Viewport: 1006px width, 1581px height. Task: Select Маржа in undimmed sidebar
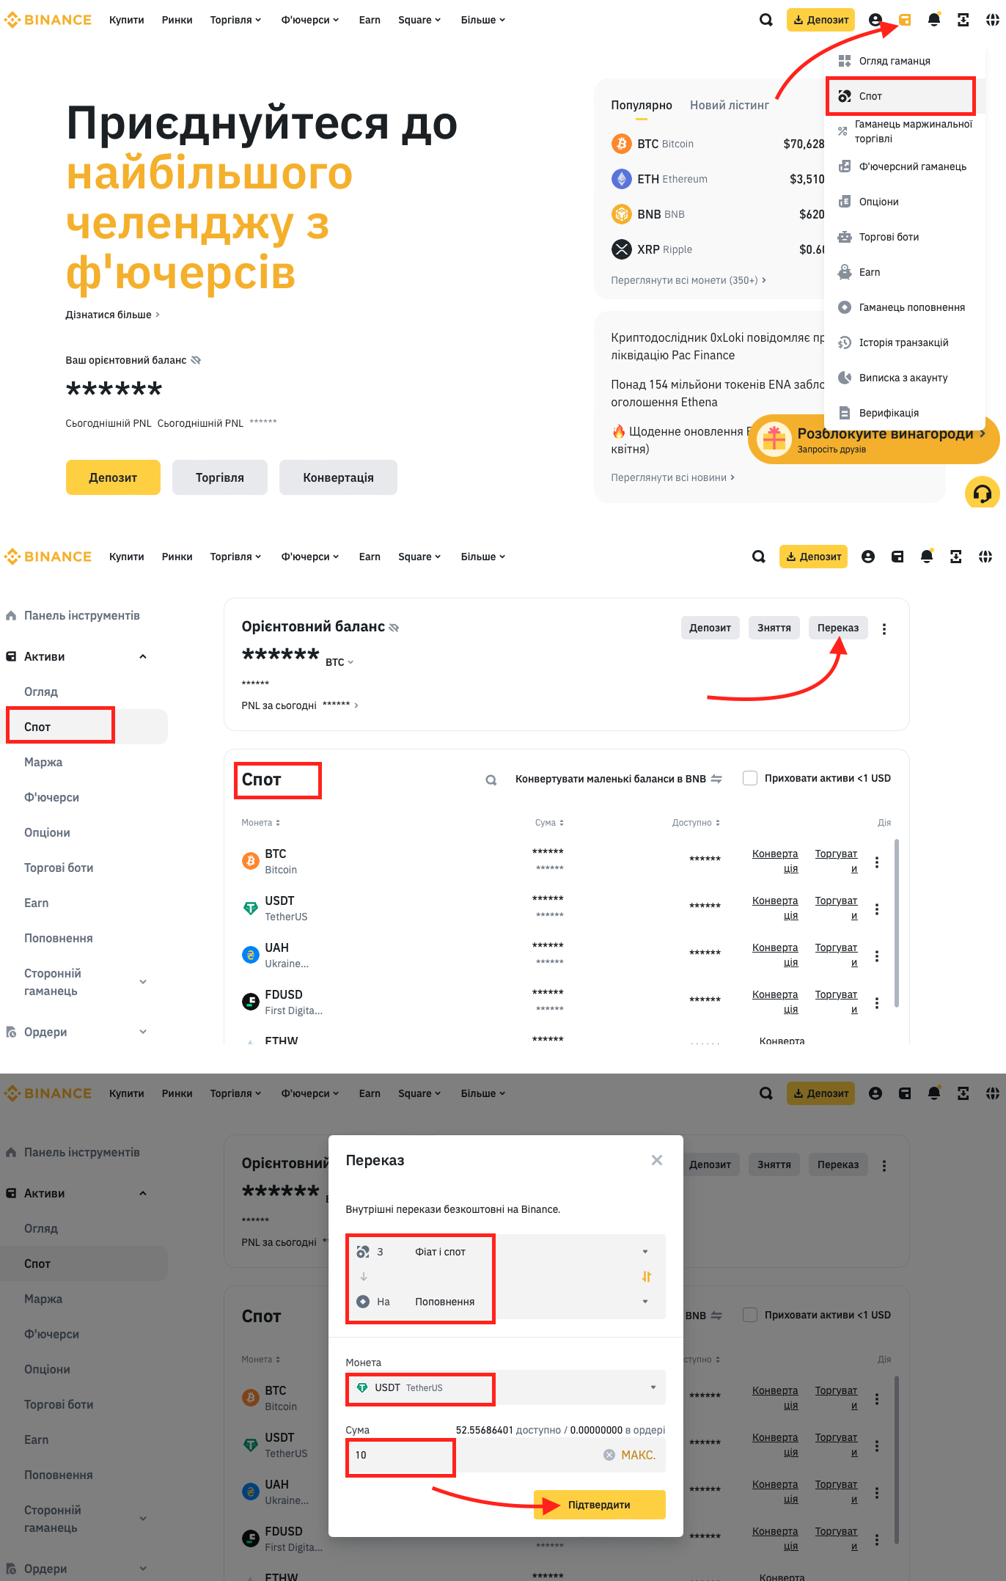point(43,762)
